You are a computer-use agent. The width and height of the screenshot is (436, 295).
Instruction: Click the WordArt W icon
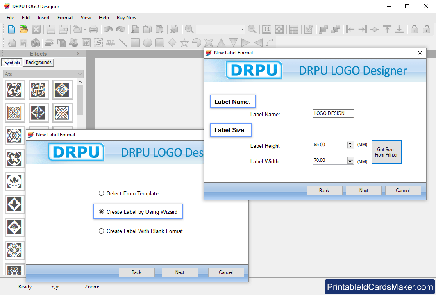86,43
